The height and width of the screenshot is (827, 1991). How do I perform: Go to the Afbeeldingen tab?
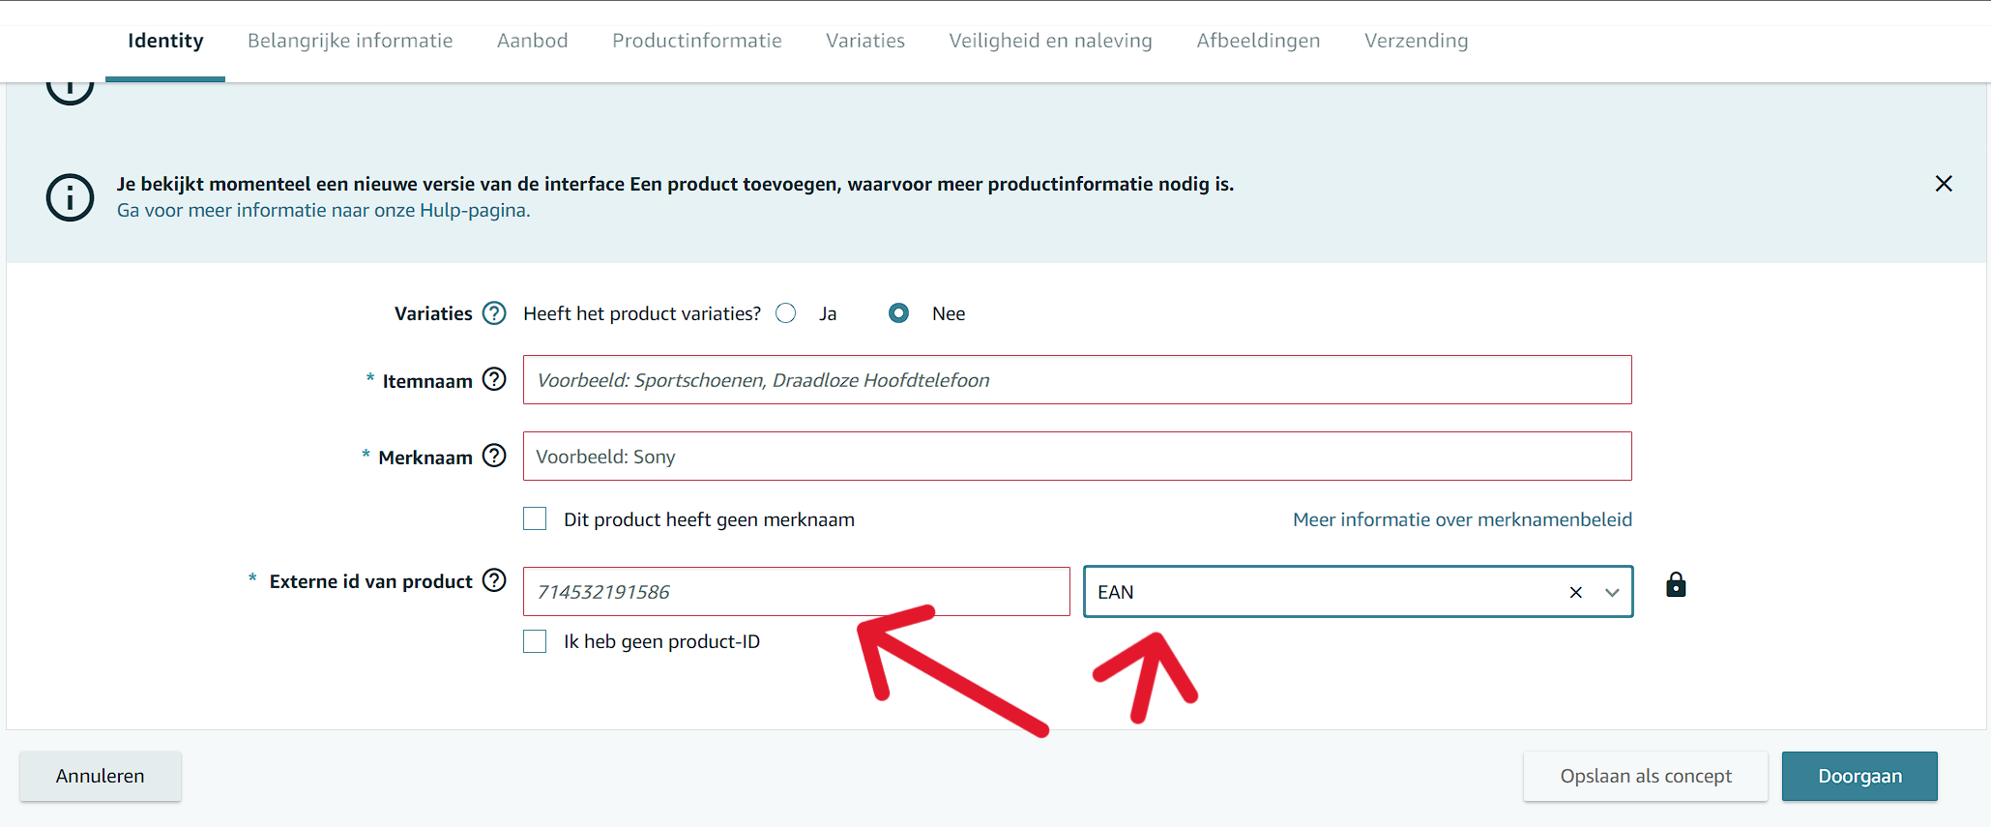point(1258,41)
